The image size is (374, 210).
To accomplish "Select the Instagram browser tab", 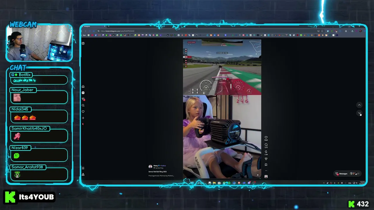I will pyautogui.click(x=94, y=26).
